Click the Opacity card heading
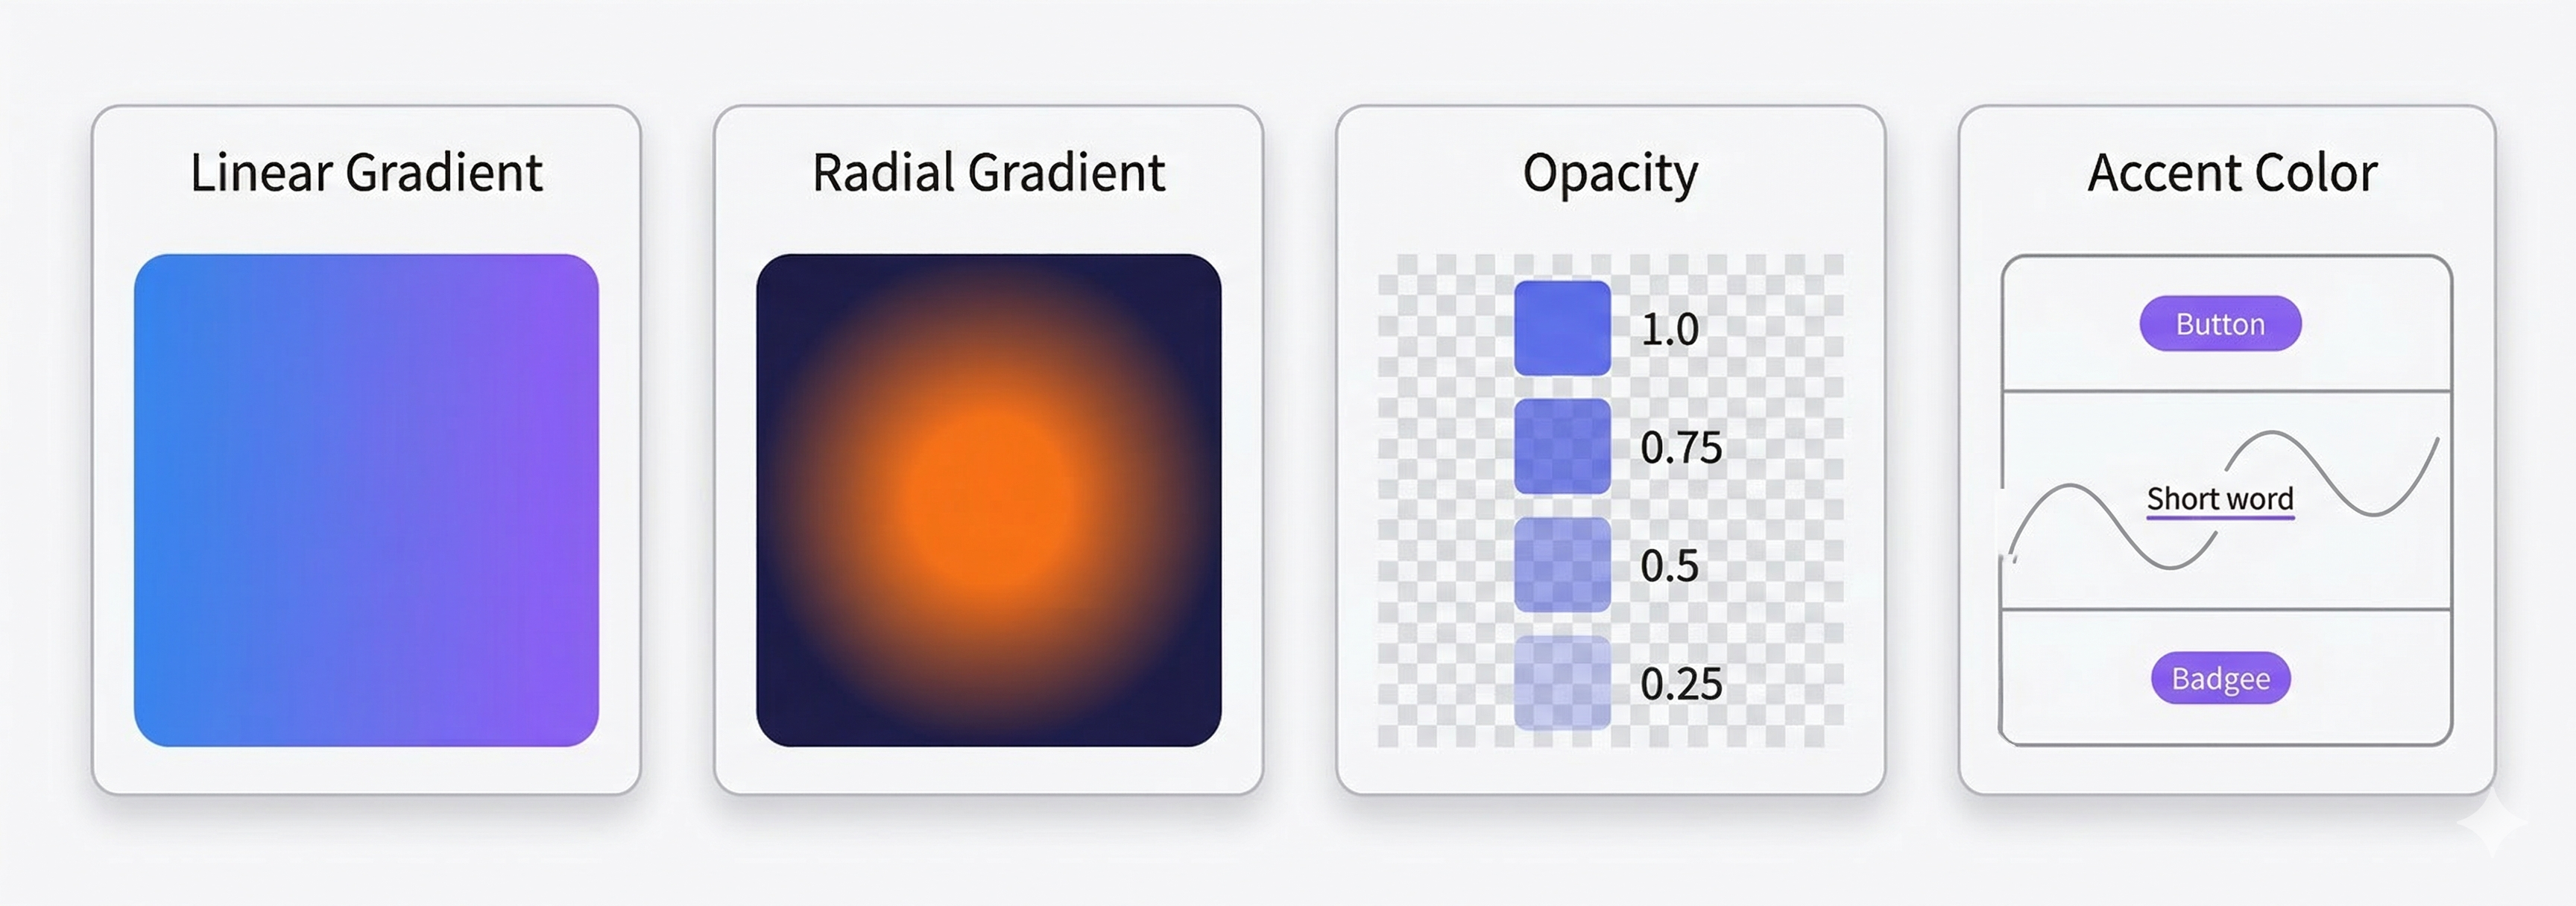This screenshot has width=2576, height=906. pyautogui.click(x=1610, y=172)
